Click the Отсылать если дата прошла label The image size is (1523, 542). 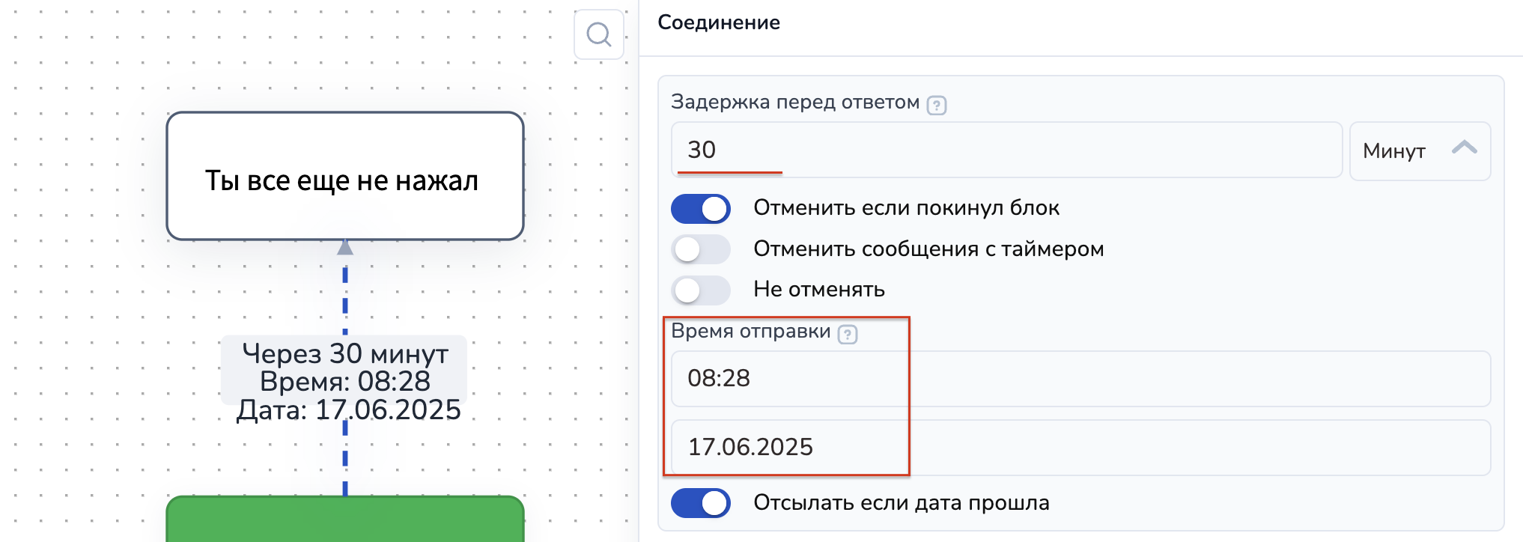click(x=901, y=503)
